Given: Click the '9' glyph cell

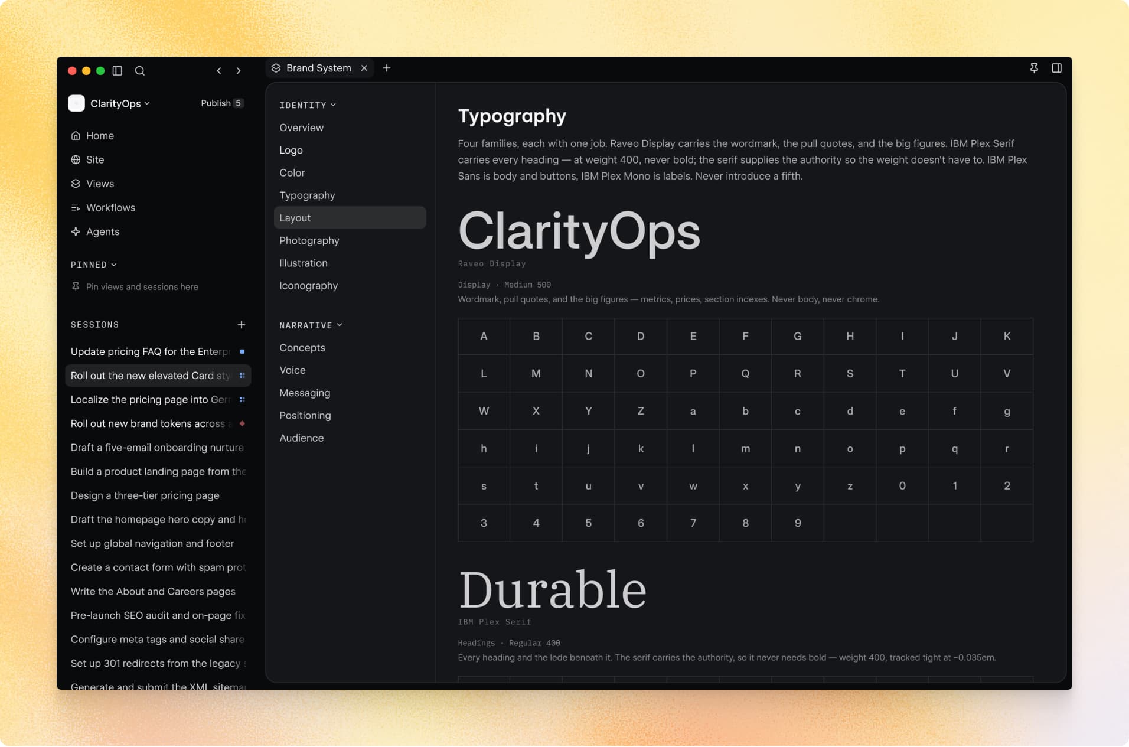Looking at the screenshot, I should tap(798, 523).
